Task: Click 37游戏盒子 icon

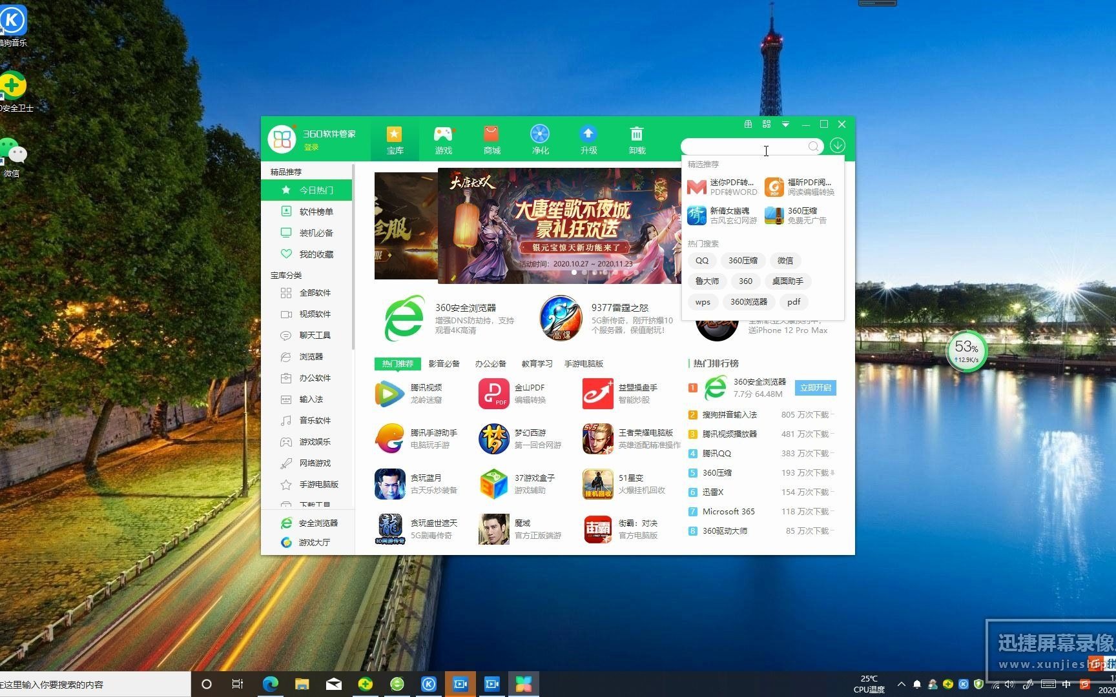Action: click(x=494, y=484)
